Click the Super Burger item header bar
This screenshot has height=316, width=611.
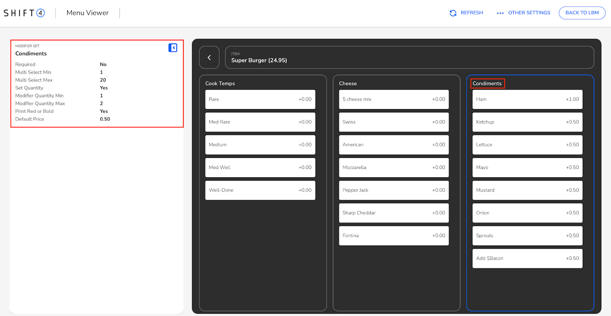tap(409, 58)
